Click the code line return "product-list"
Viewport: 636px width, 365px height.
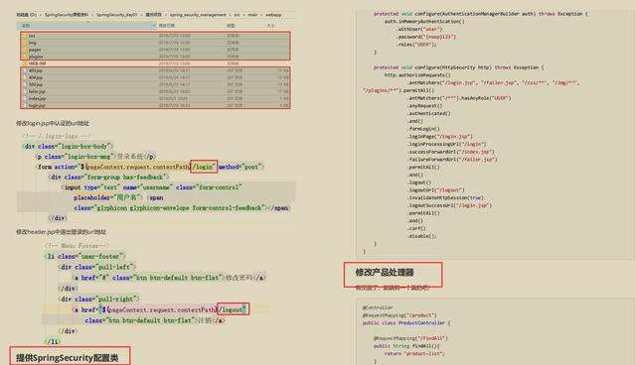tap(414, 353)
